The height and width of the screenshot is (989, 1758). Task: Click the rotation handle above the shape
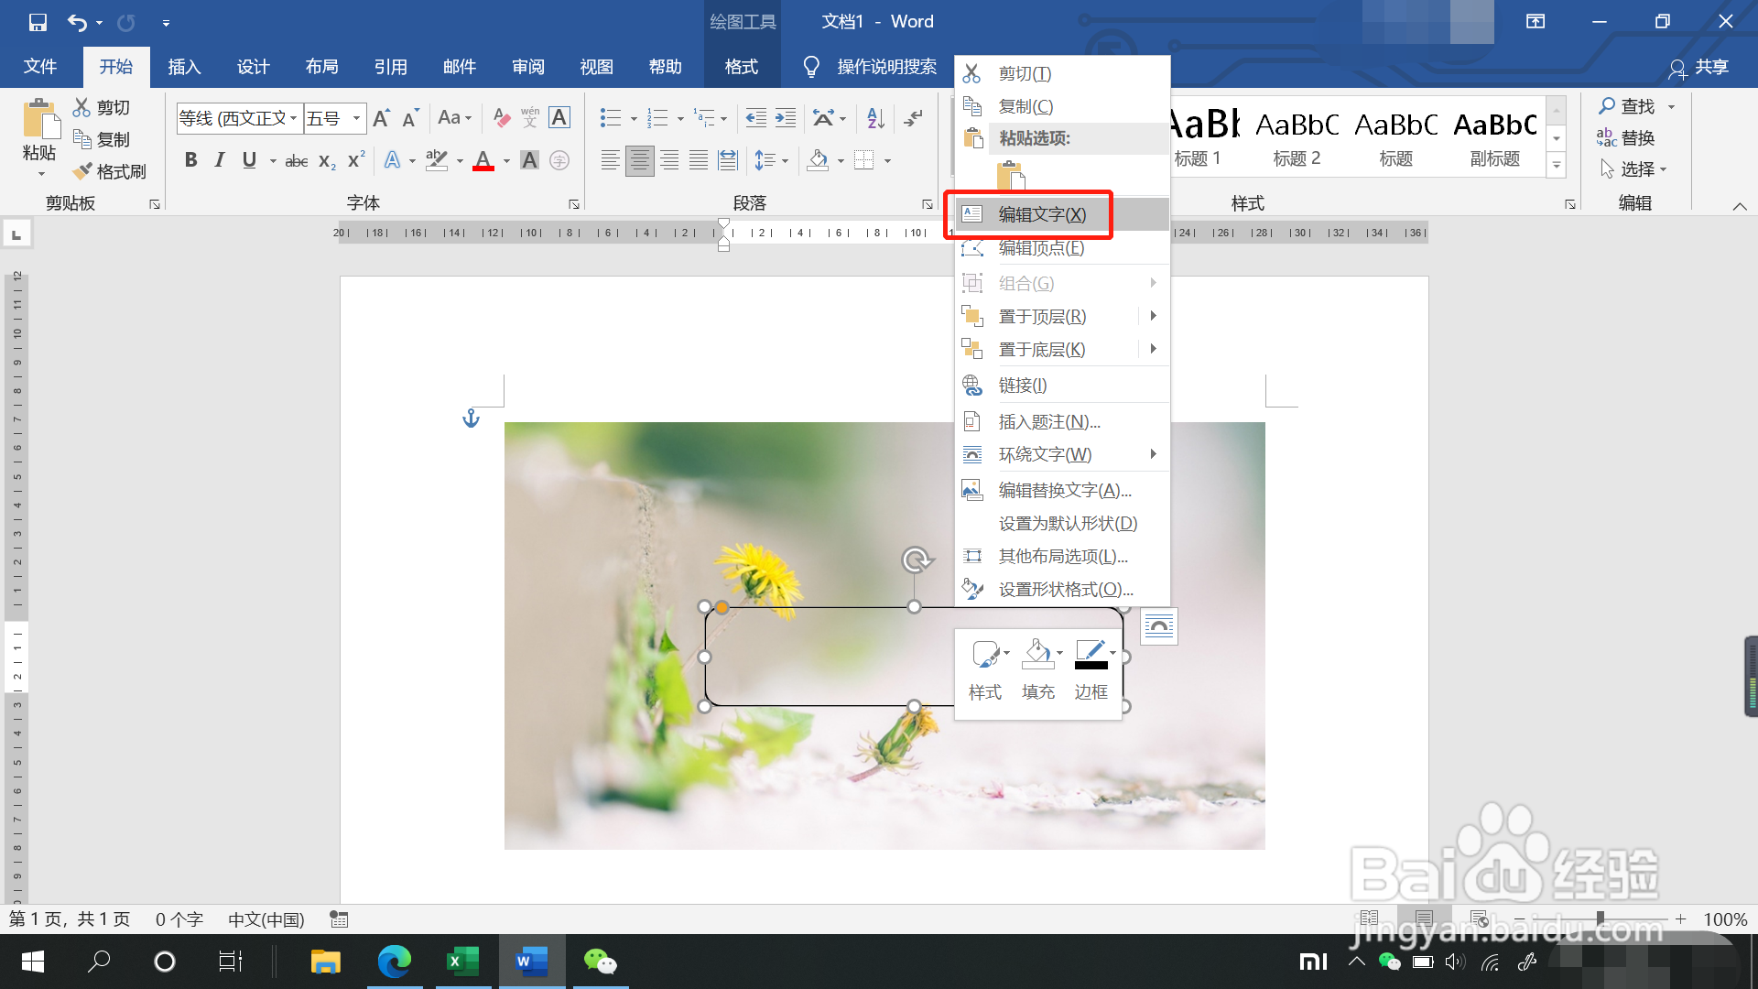[x=916, y=560]
